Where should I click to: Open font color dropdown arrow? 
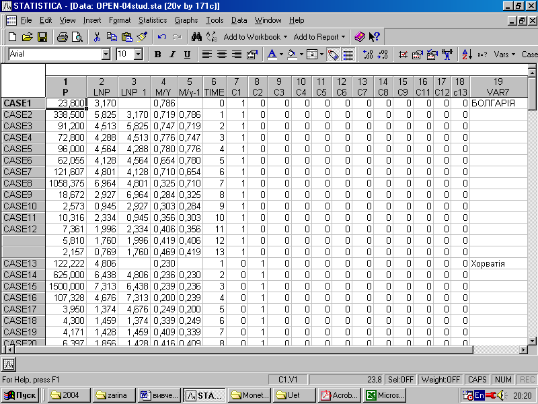tap(281, 55)
